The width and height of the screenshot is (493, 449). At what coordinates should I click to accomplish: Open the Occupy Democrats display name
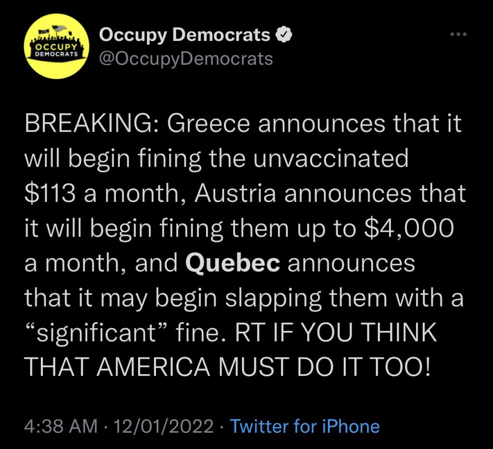pyautogui.click(x=184, y=36)
